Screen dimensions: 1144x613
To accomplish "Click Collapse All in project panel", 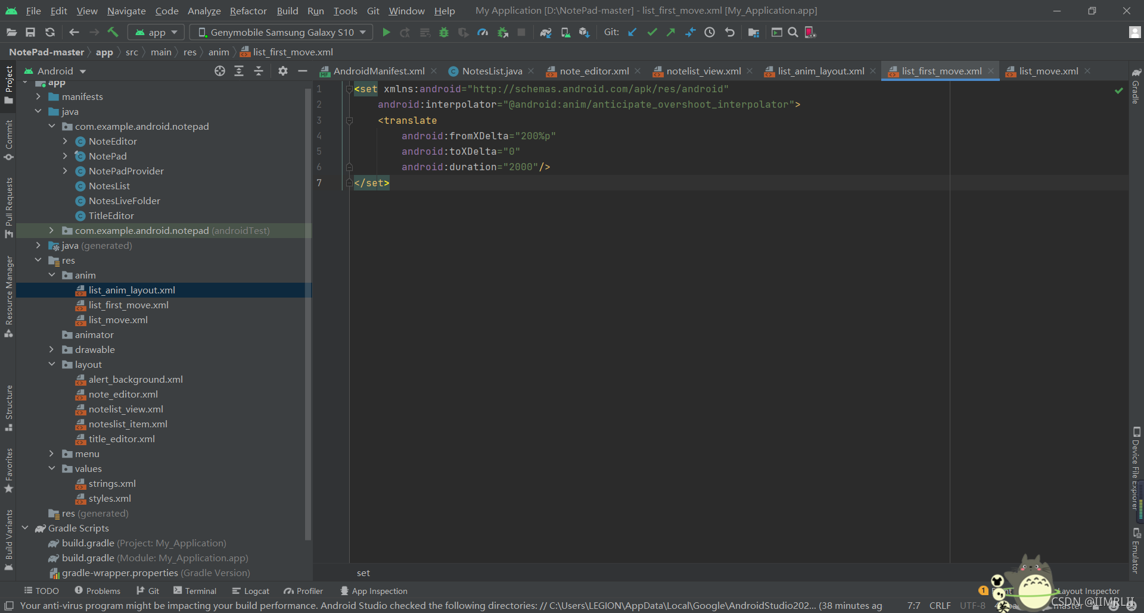I will pyautogui.click(x=259, y=71).
